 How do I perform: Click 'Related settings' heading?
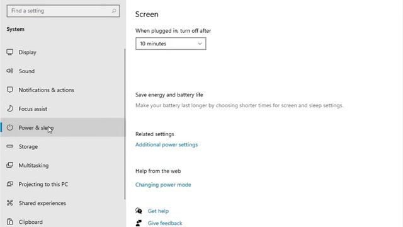[x=155, y=134]
